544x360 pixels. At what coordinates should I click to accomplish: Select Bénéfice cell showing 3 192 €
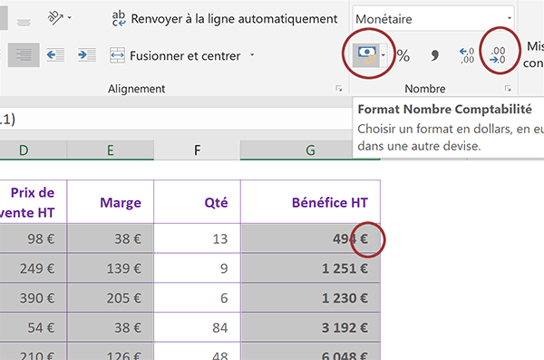(310, 327)
